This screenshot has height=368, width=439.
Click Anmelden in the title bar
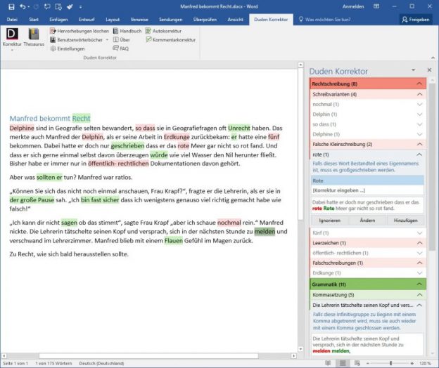point(353,7)
